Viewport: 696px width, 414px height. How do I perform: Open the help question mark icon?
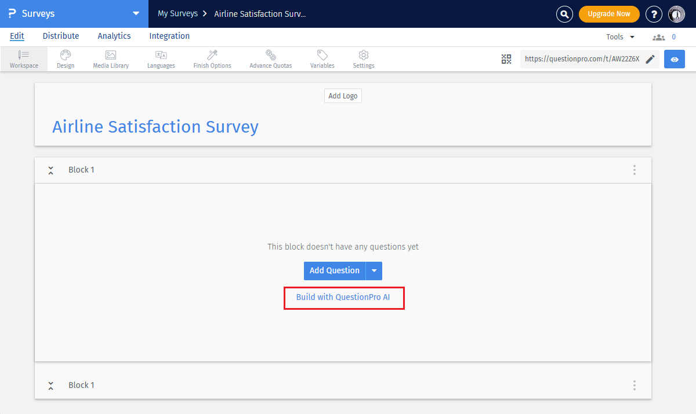654,14
